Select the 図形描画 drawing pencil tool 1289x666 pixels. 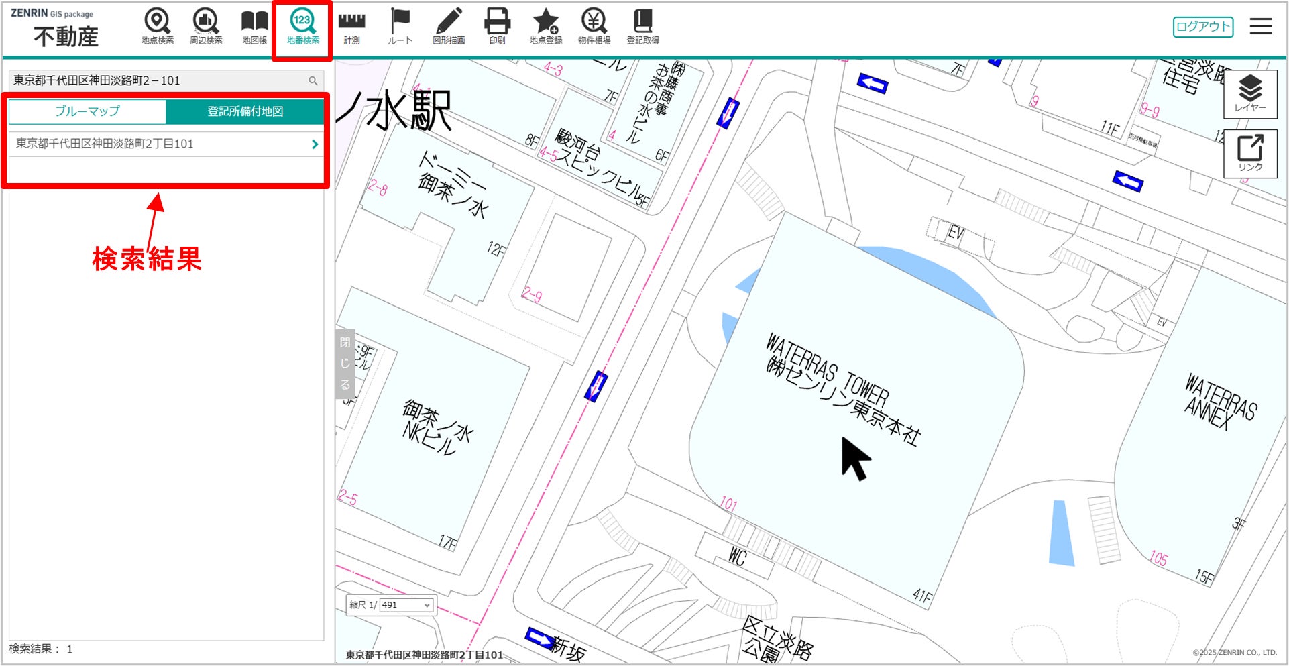pyautogui.click(x=449, y=27)
